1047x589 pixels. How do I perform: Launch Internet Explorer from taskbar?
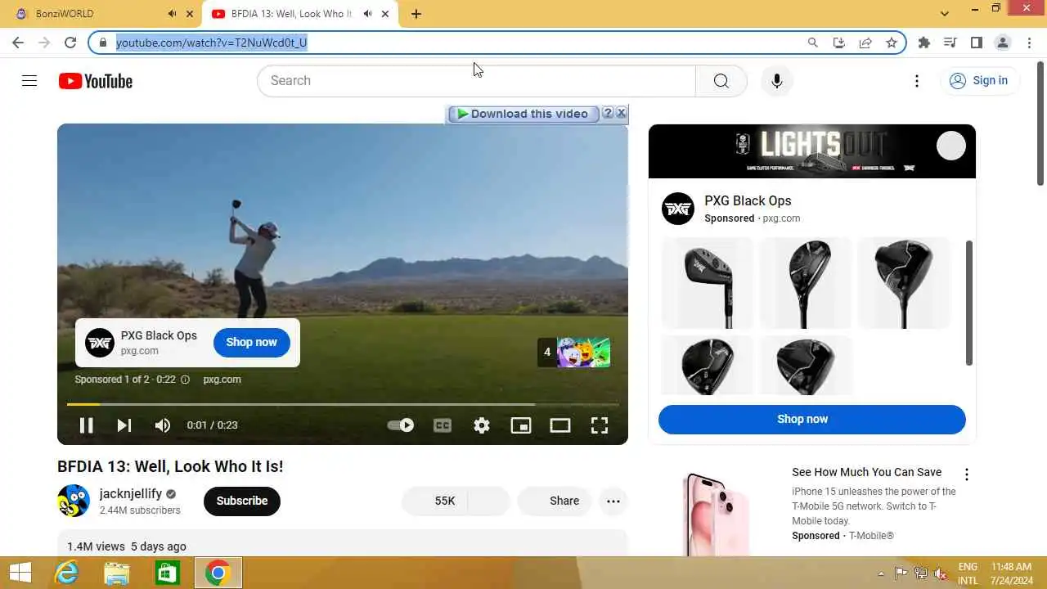pyautogui.click(x=66, y=573)
